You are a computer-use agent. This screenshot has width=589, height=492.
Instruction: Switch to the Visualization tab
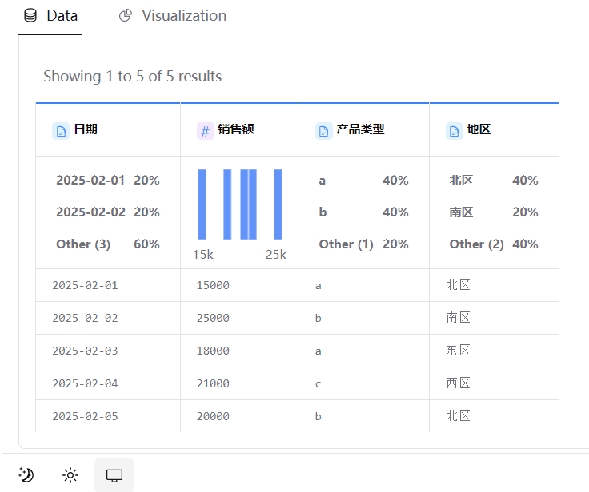pos(172,16)
